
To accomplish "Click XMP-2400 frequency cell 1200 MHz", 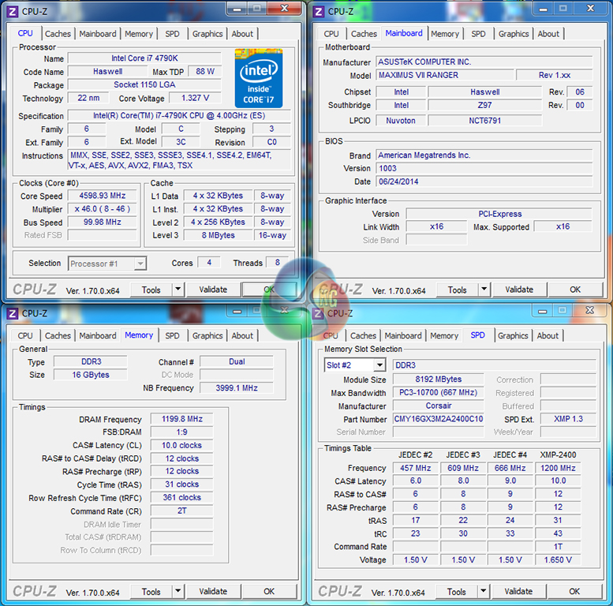I will point(558,468).
